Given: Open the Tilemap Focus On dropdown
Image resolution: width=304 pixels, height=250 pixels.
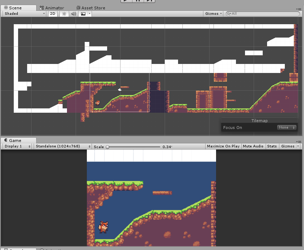Looking at the screenshot, I should (x=287, y=128).
